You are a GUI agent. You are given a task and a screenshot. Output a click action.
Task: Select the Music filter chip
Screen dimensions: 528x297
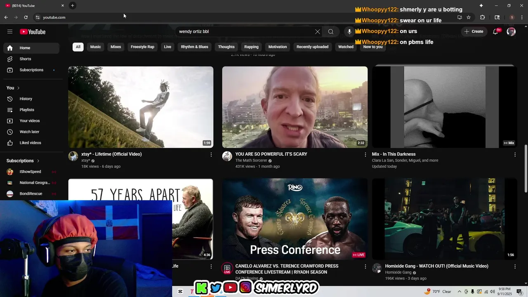[96, 47]
